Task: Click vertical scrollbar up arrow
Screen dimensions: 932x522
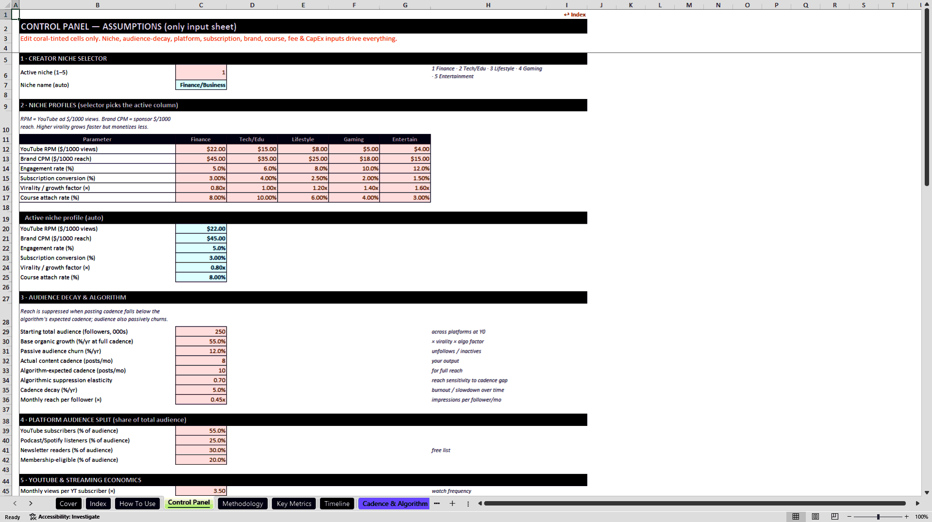Action: (927, 4)
